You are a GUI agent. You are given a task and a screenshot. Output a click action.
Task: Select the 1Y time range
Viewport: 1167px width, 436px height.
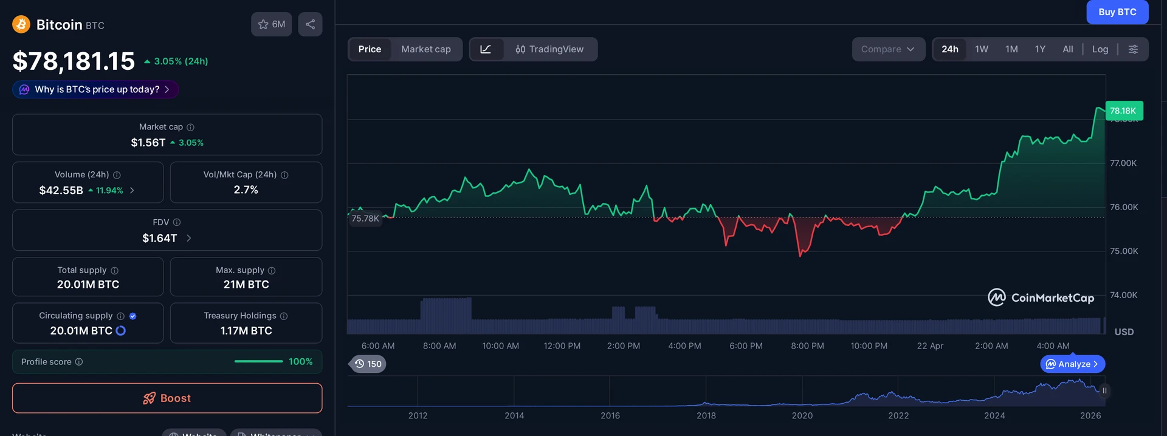pos(1040,49)
